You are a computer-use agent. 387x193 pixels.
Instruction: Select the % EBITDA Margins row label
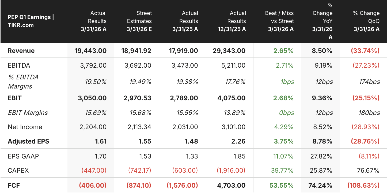(x=23, y=82)
